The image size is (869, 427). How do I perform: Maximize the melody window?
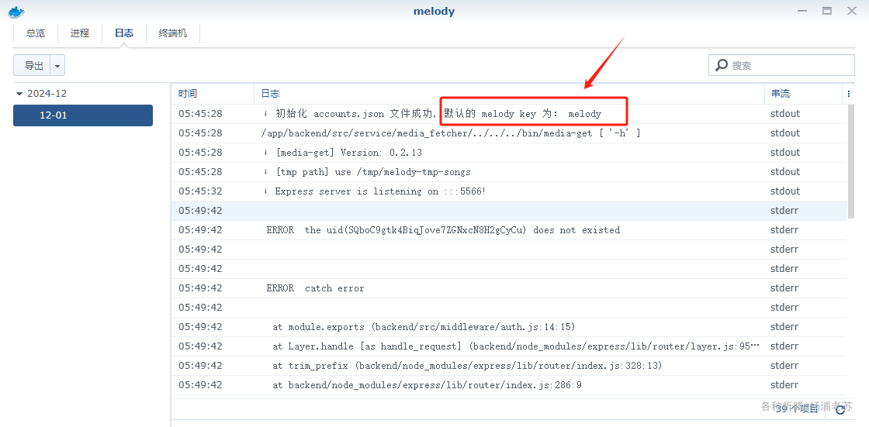click(x=827, y=11)
